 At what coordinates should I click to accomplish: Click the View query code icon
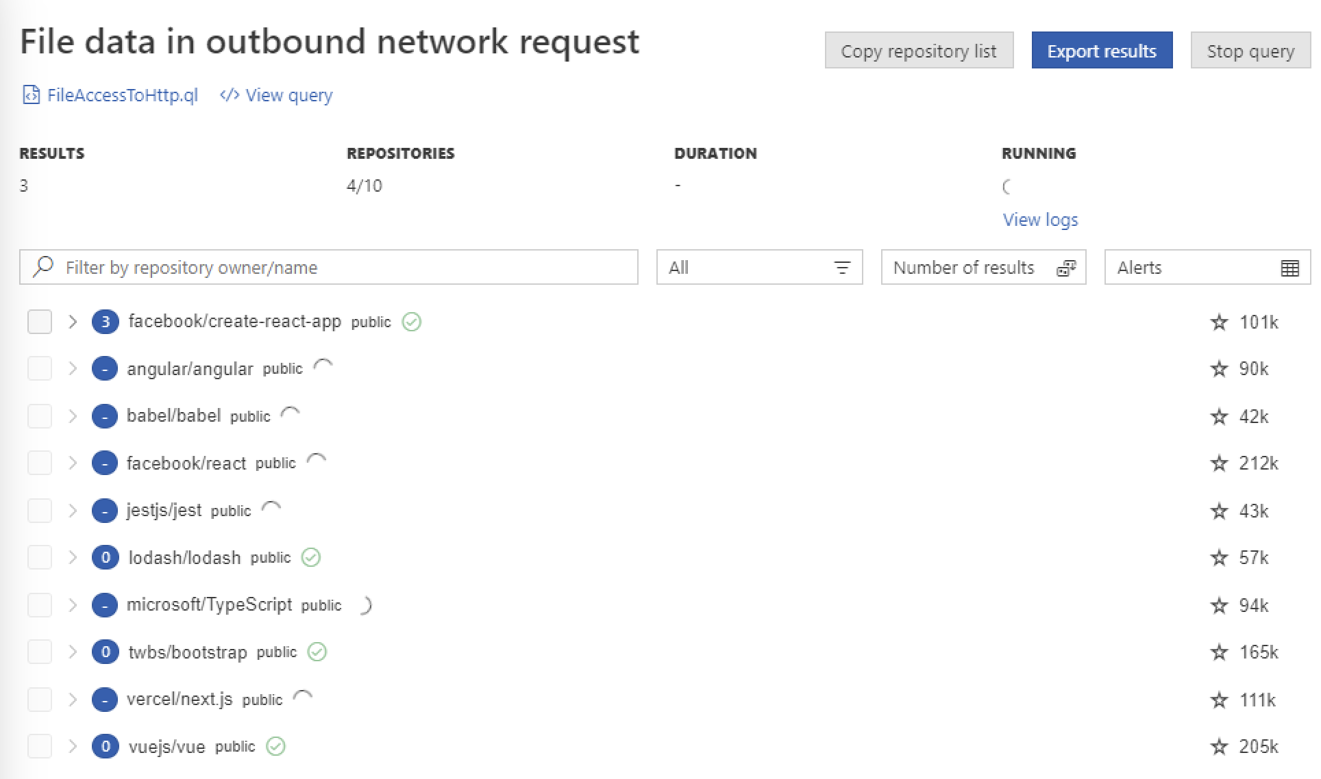click(x=230, y=94)
